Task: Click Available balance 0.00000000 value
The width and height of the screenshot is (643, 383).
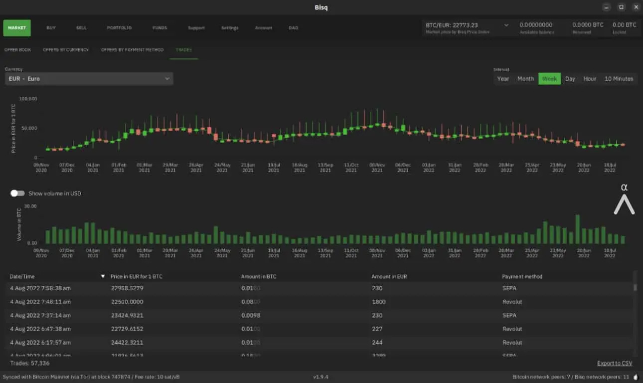Action: pos(536,25)
